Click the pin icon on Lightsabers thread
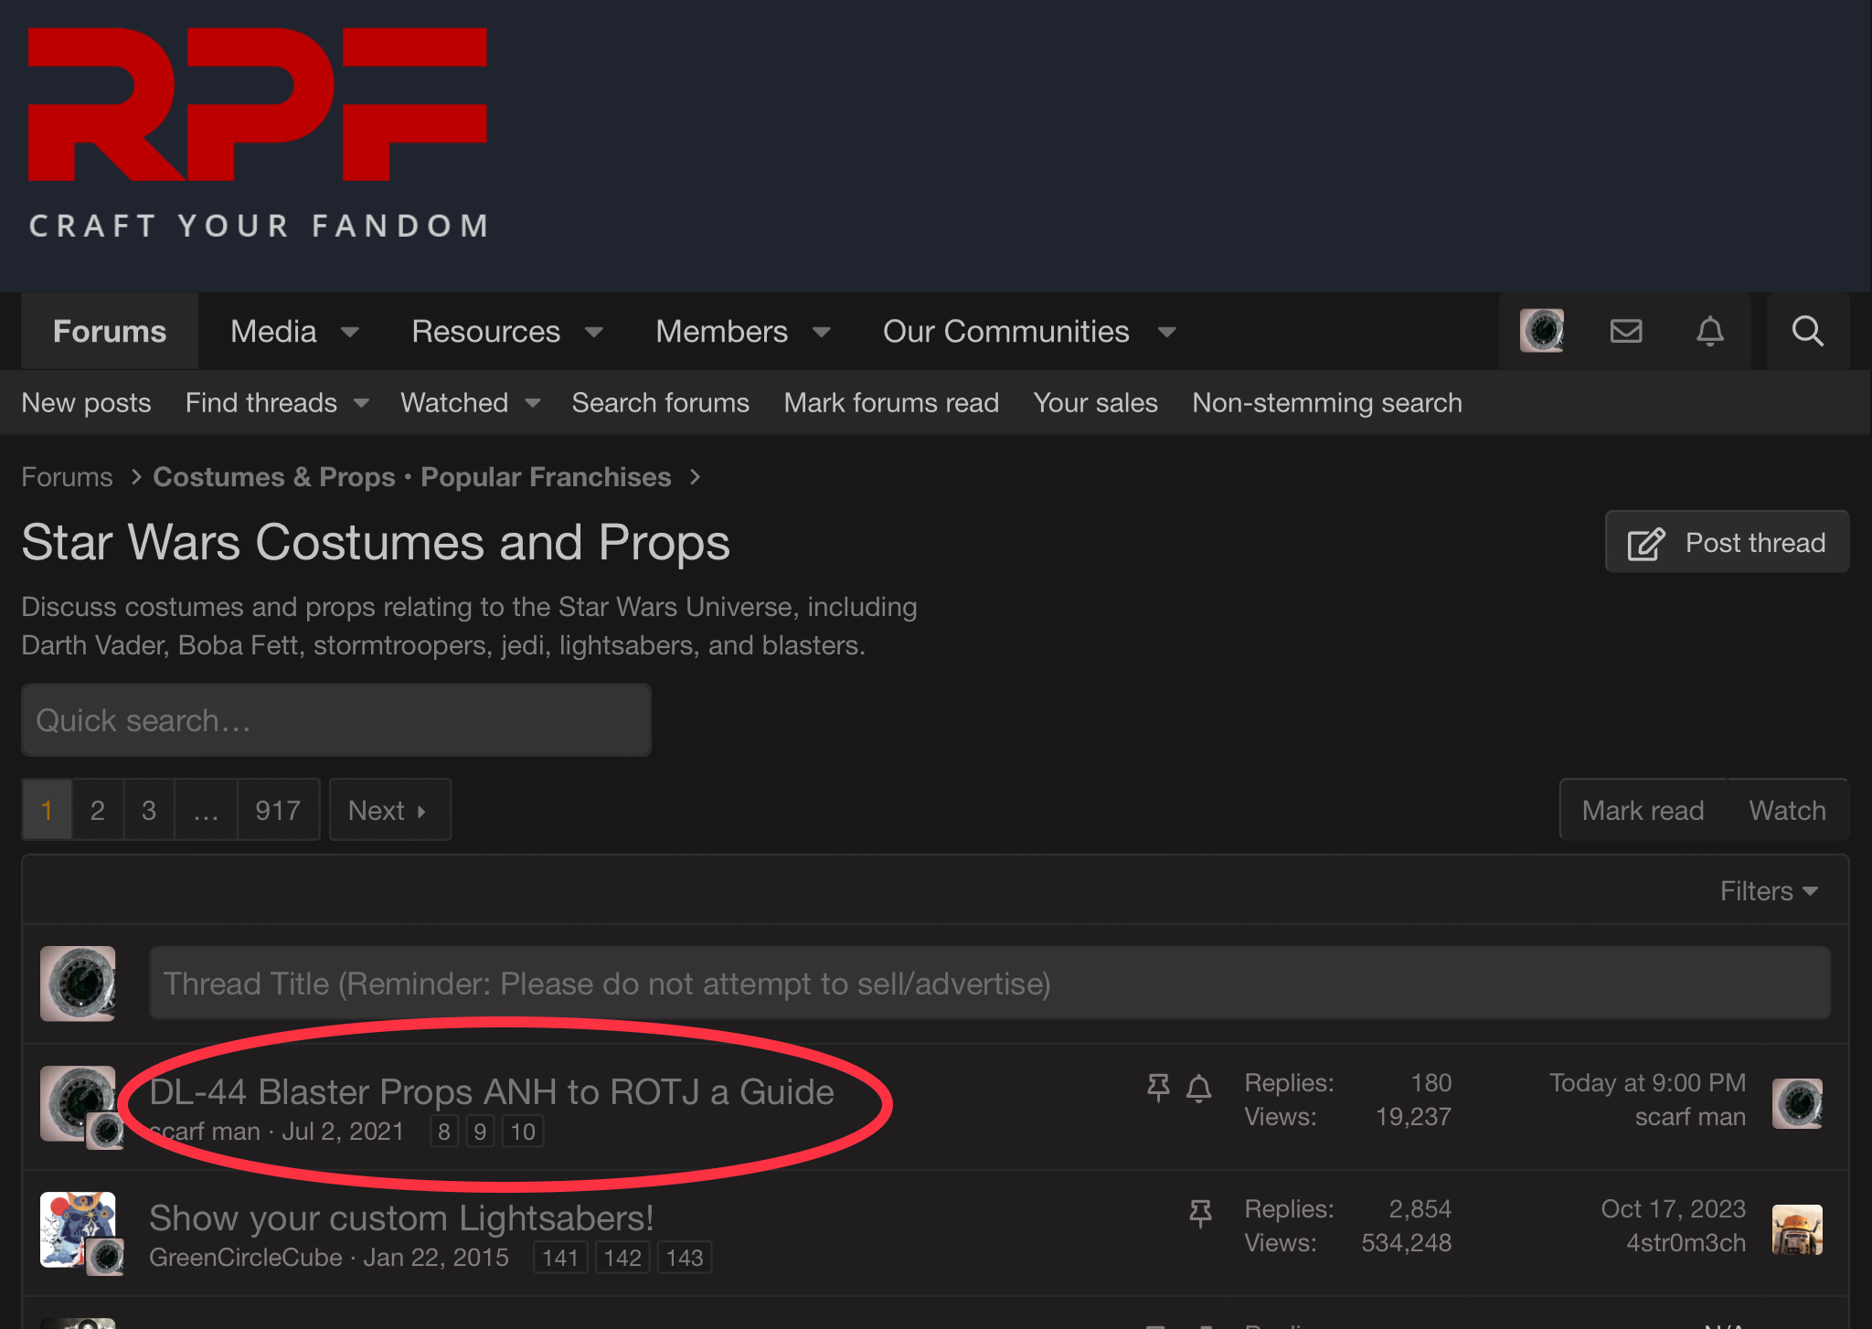Viewport: 1872px width, 1329px height. pos(1200,1214)
